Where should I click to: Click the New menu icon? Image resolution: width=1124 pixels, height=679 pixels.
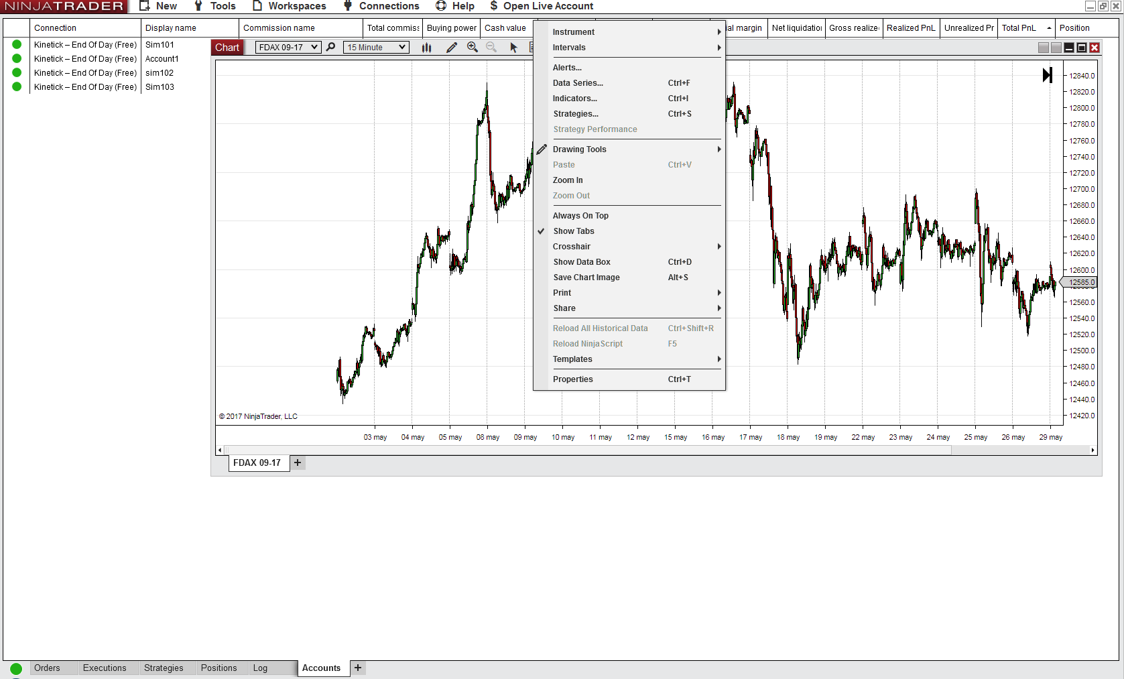(144, 6)
